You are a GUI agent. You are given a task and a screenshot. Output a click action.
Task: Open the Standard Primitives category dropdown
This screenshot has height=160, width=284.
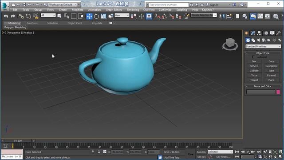(263, 46)
